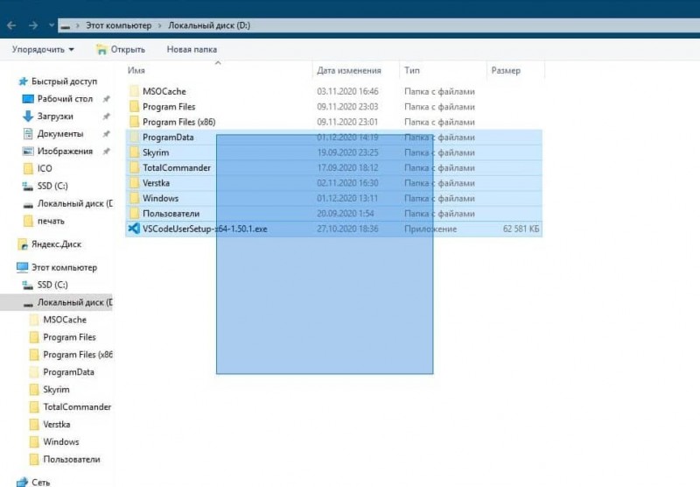The image size is (700, 487).
Task: Click the 'Загрузки' download arrow icon
Action: 28,116
